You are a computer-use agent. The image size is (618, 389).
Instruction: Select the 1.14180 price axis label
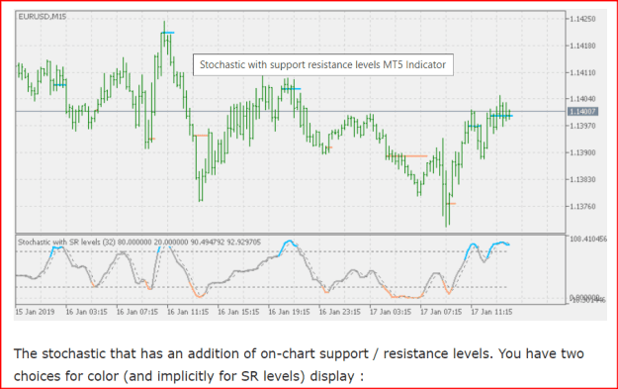coord(582,46)
